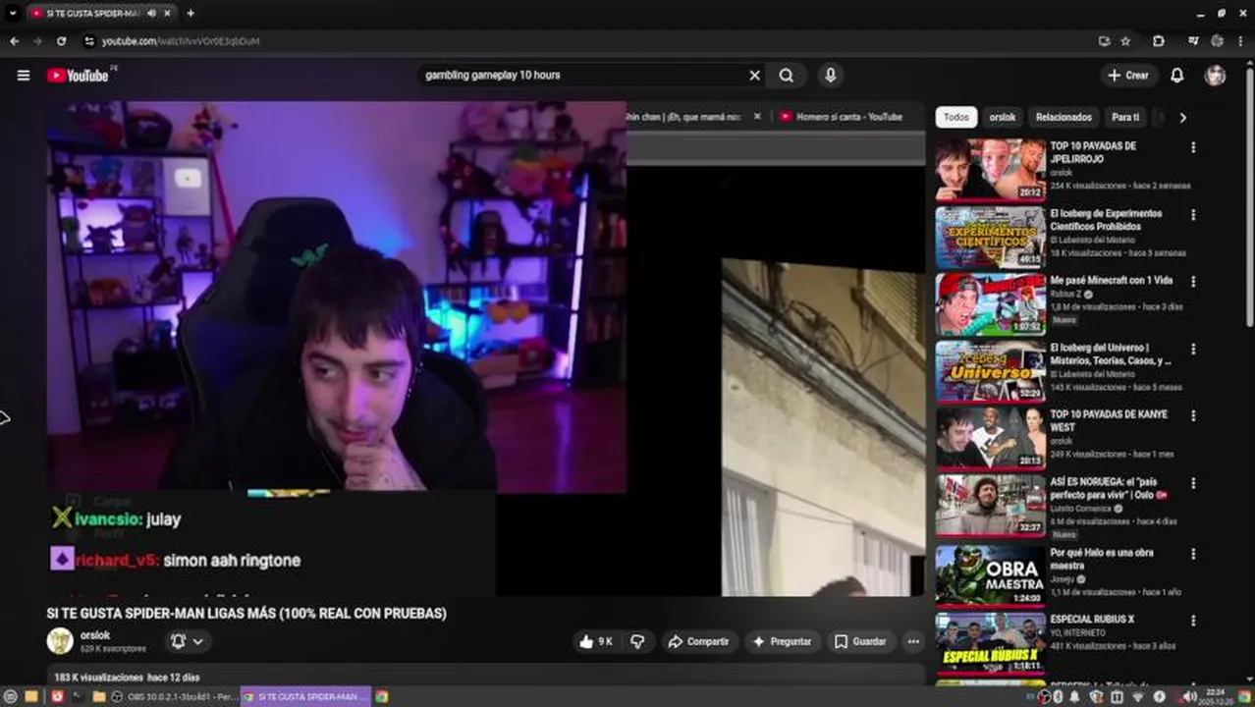Viewport: 1255px width, 707px height.
Task: Open site information icon in address bar
Action: [89, 41]
